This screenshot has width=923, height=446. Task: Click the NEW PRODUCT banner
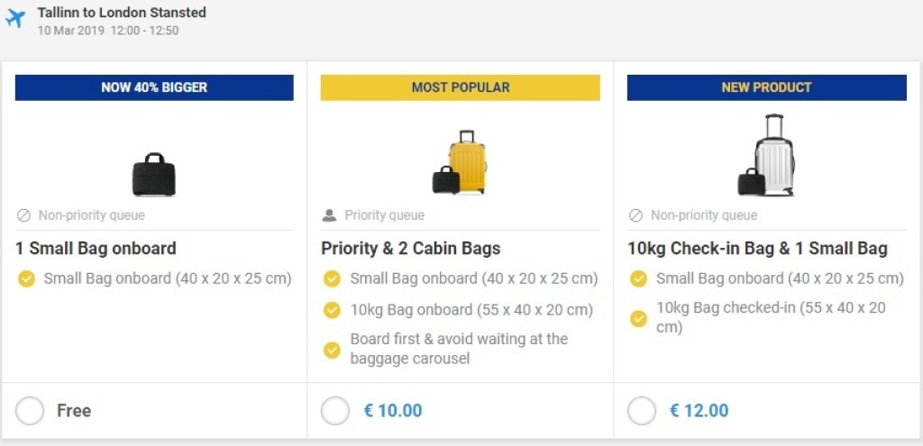(x=767, y=87)
